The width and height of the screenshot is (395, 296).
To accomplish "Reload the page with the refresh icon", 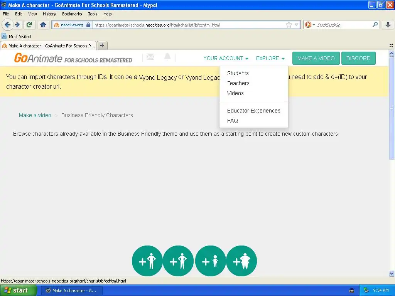I will [x=29, y=25].
